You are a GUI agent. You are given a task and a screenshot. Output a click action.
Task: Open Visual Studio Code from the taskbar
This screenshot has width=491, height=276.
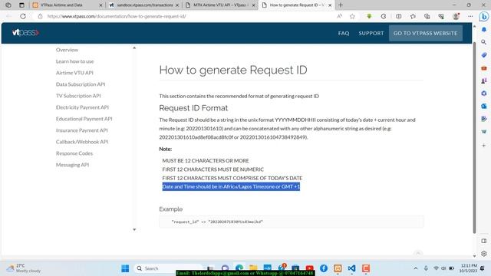[351, 268]
